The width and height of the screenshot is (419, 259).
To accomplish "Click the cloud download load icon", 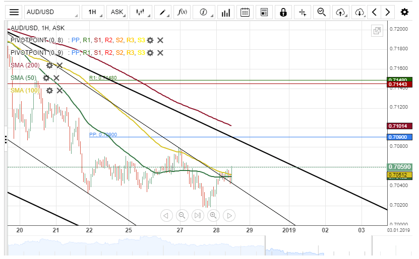I will coord(359,12).
